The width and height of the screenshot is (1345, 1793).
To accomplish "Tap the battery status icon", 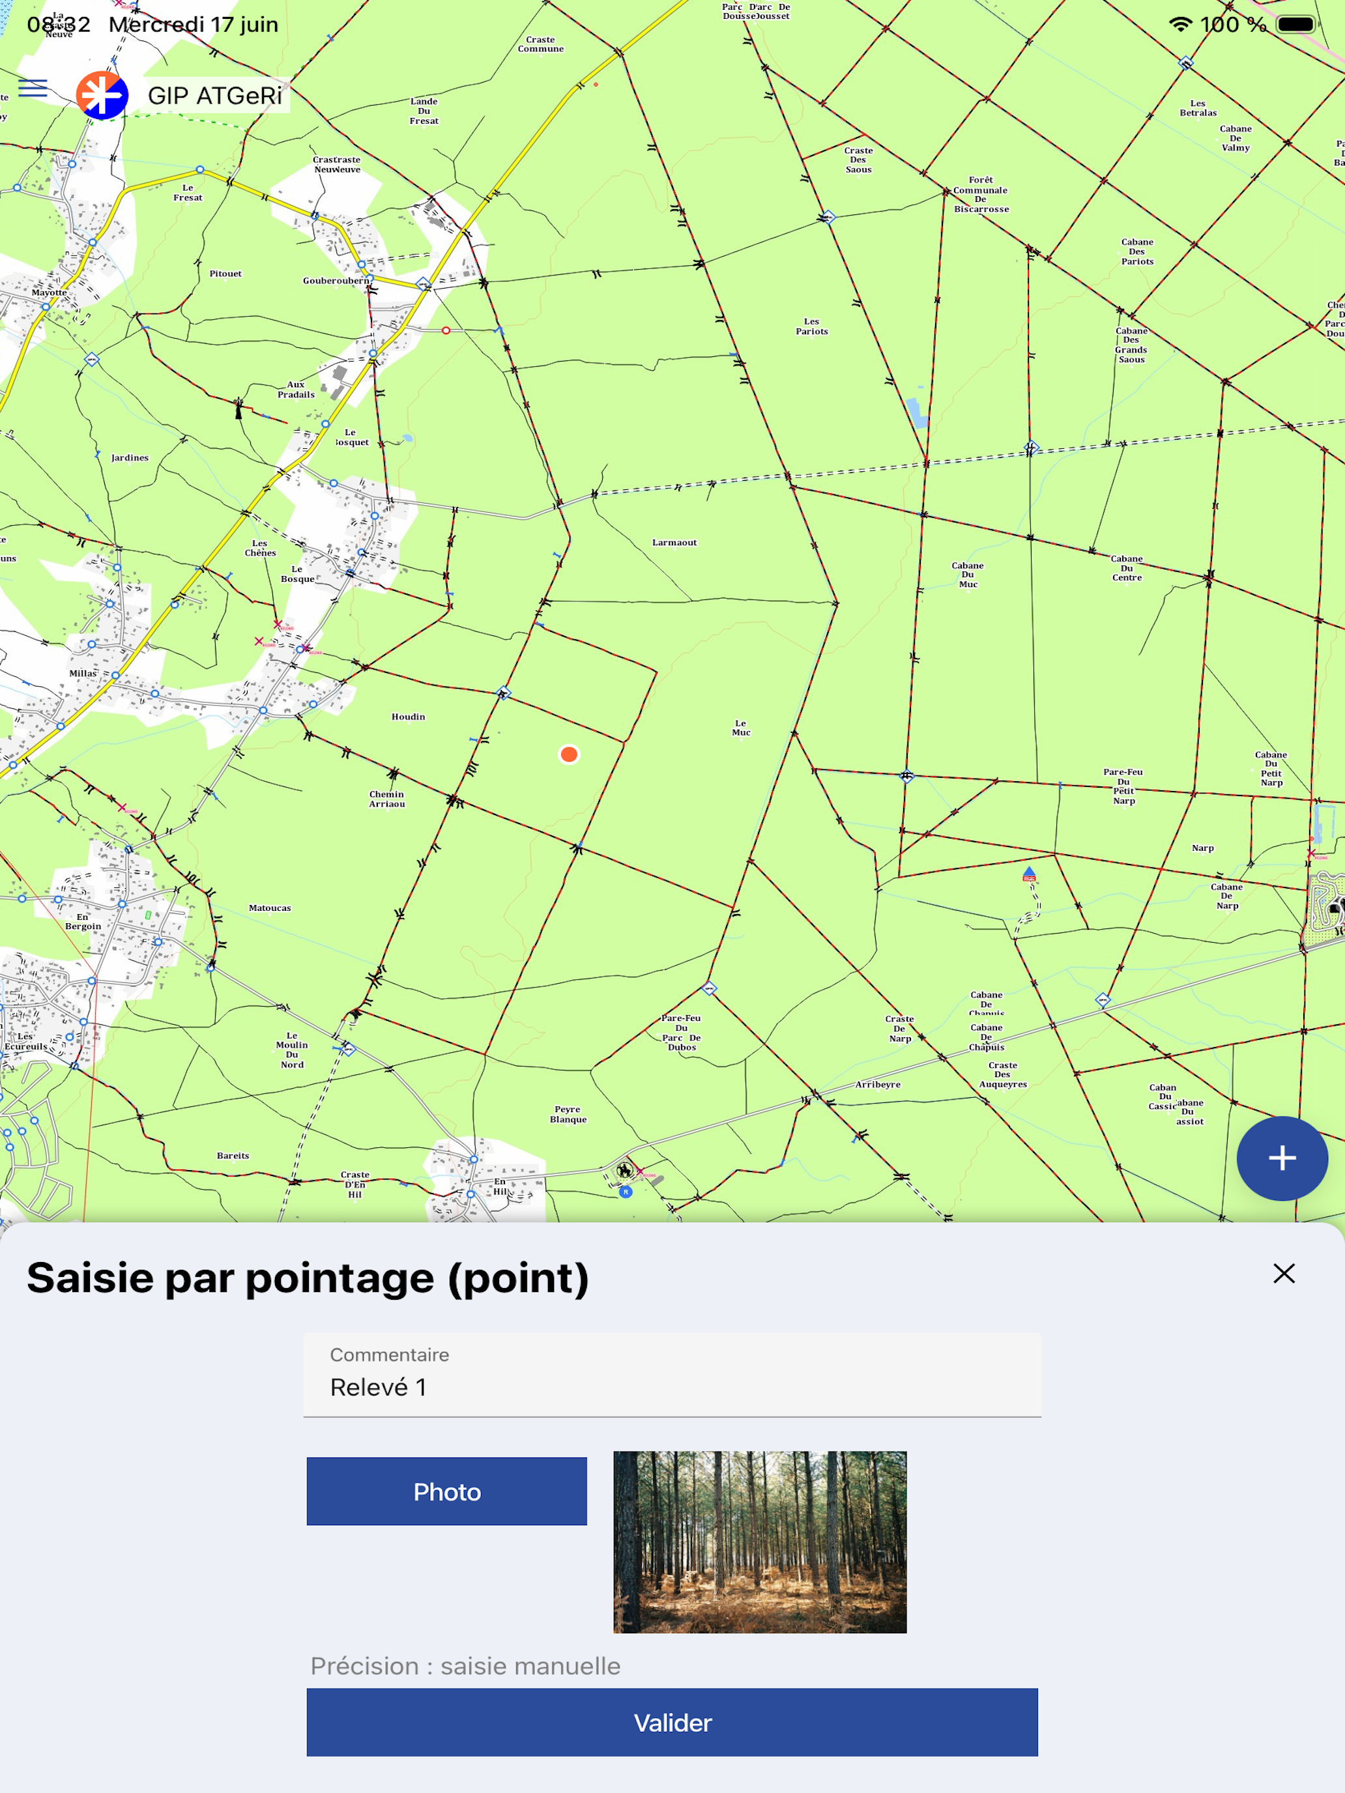I will tap(1296, 24).
